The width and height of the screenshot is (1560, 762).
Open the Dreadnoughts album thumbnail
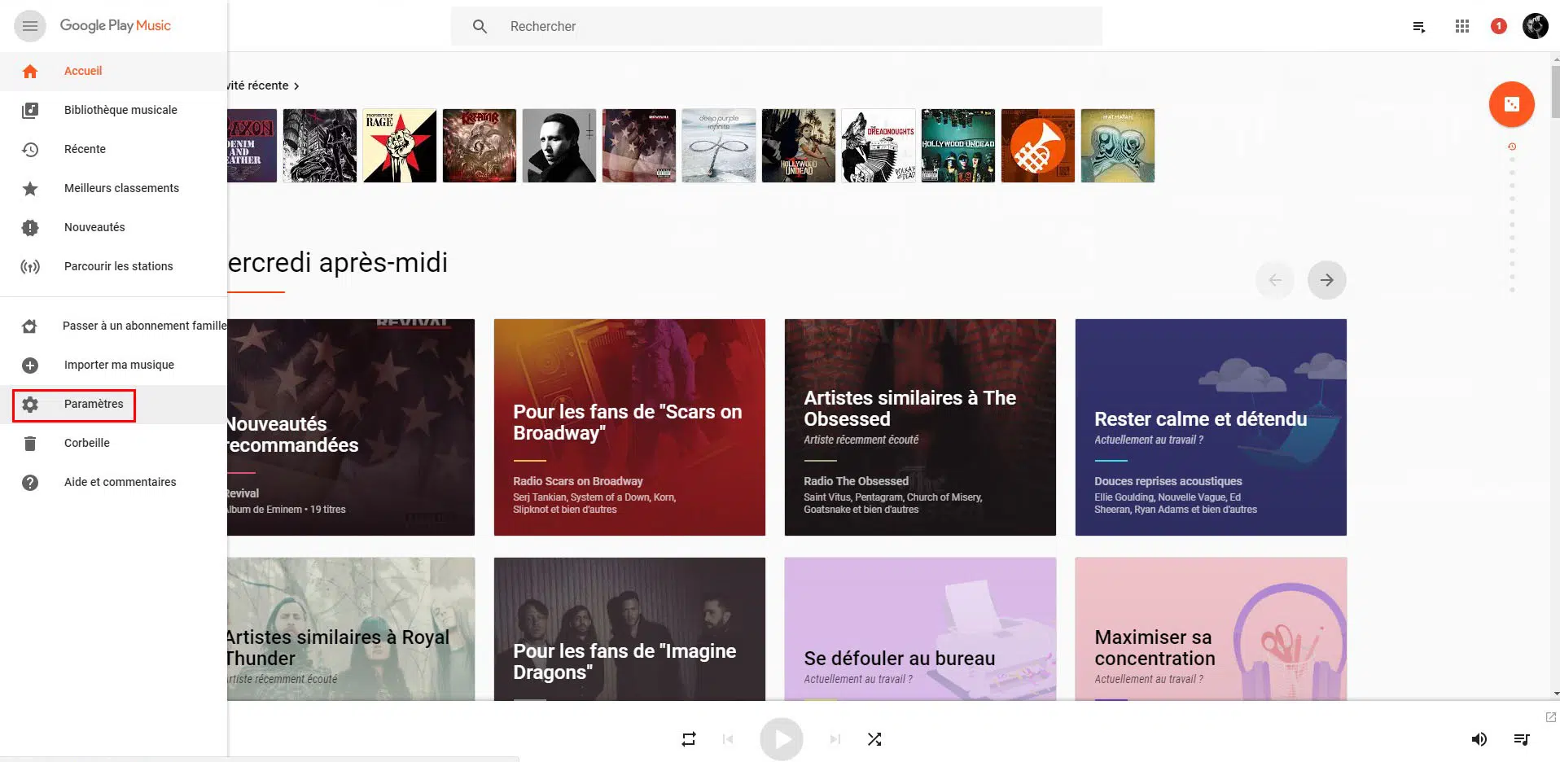tap(879, 146)
